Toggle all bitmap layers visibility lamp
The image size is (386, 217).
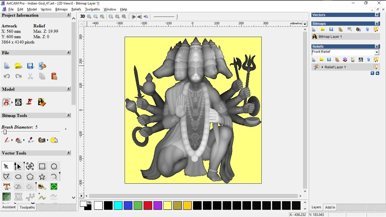point(376,29)
